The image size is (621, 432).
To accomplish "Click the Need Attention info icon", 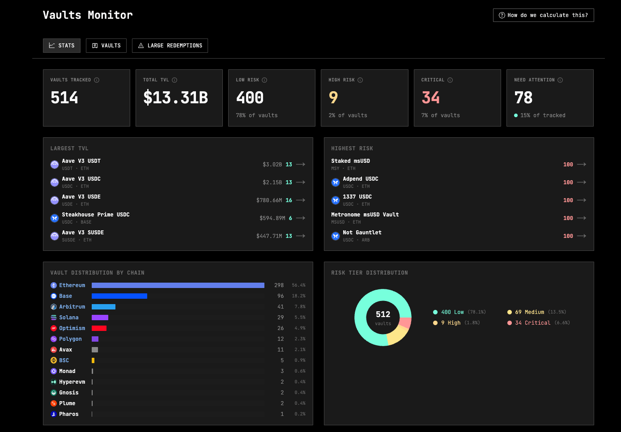I will click(560, 80).
